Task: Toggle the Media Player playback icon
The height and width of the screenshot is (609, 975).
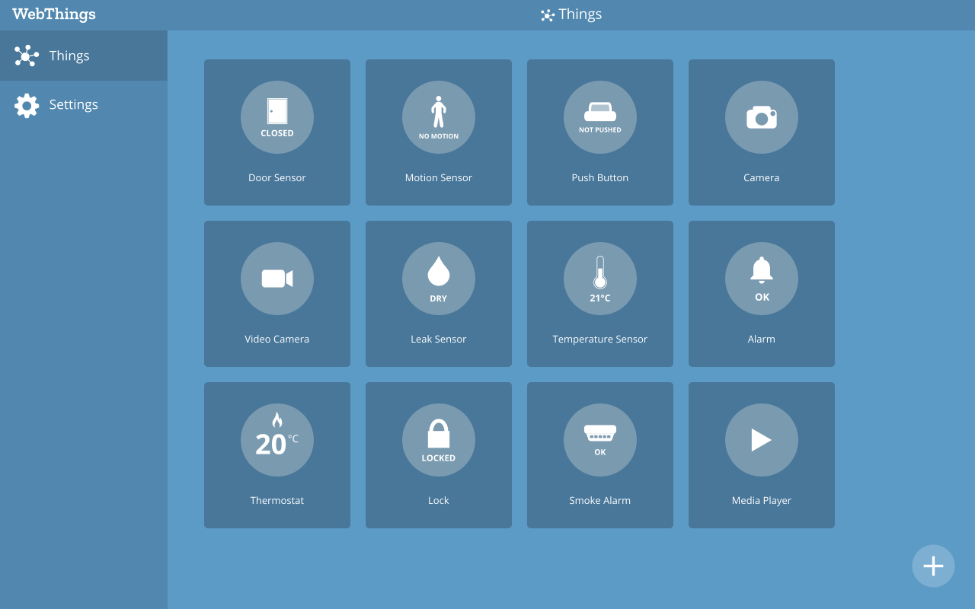Action: pyautogui.click(x=761, y=440)
